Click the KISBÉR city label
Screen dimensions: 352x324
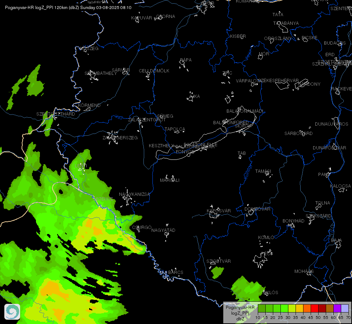tap(238, 36)
